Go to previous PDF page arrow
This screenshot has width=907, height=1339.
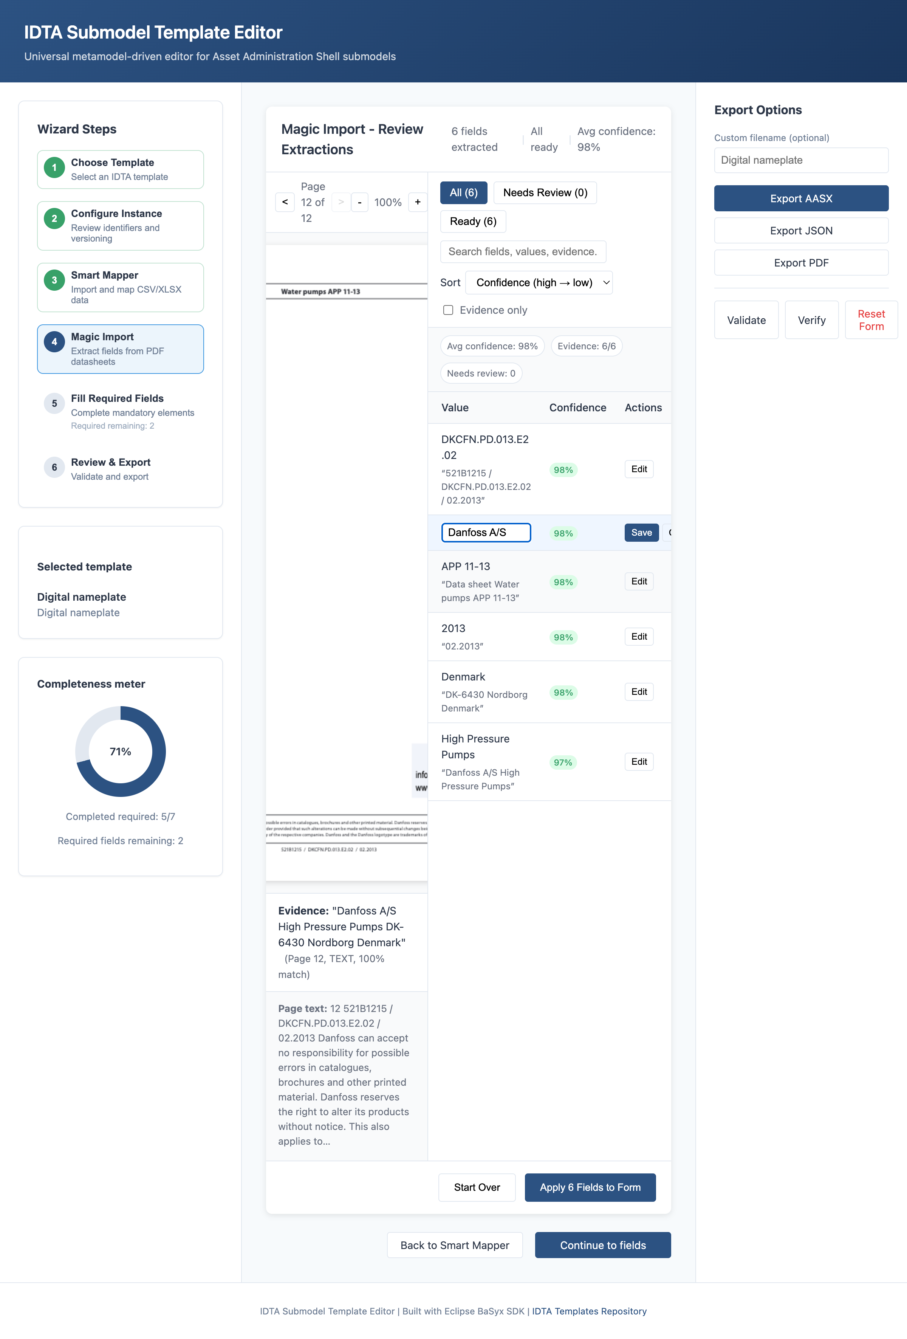(285, 202)
